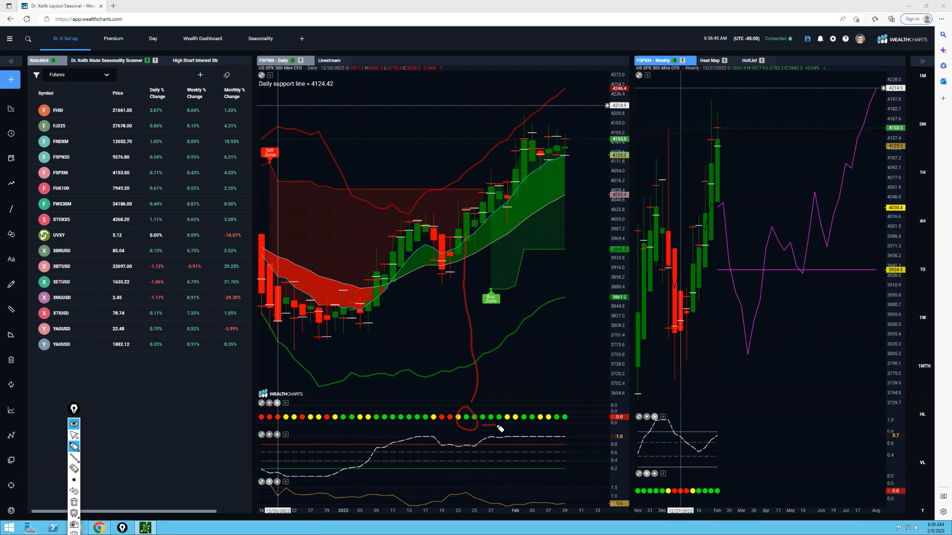
Task: Open the notifications bell
Action: pyautogui.click(x=820, y=39)
